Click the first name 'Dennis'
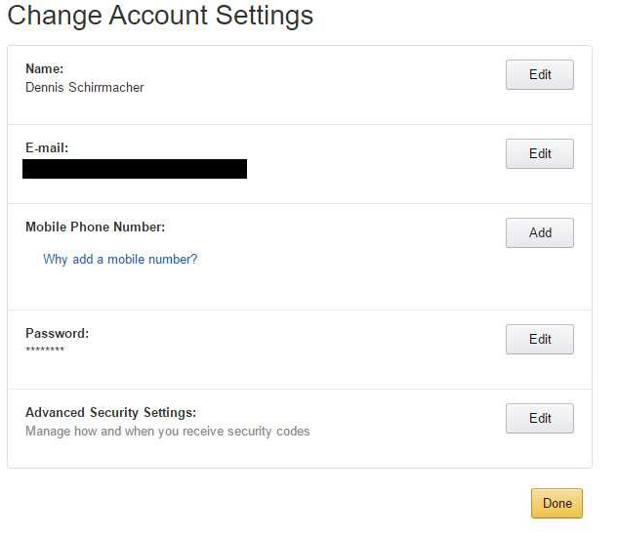This screenshot has width=618, height=538. 45,87
